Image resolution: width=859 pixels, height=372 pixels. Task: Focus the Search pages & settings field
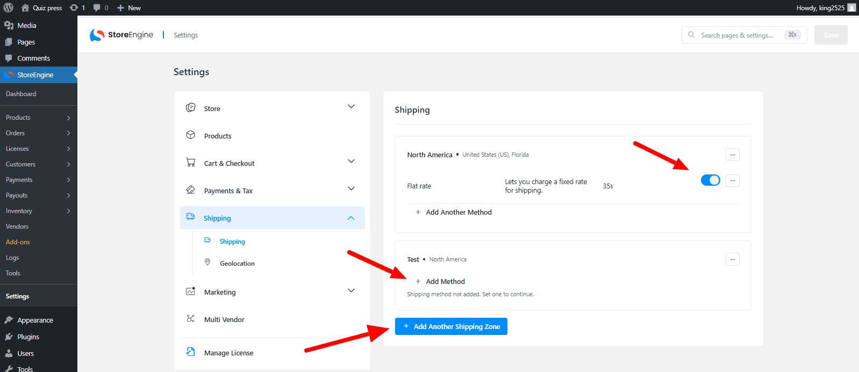744,35
